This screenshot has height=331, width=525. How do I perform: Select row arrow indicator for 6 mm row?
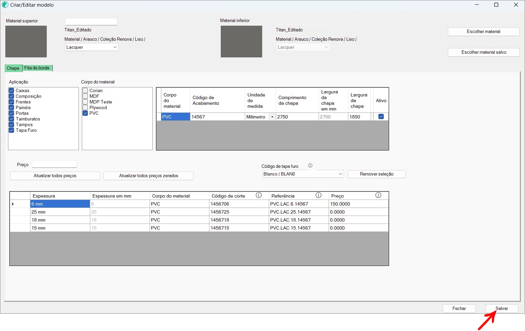coord(13,204)
